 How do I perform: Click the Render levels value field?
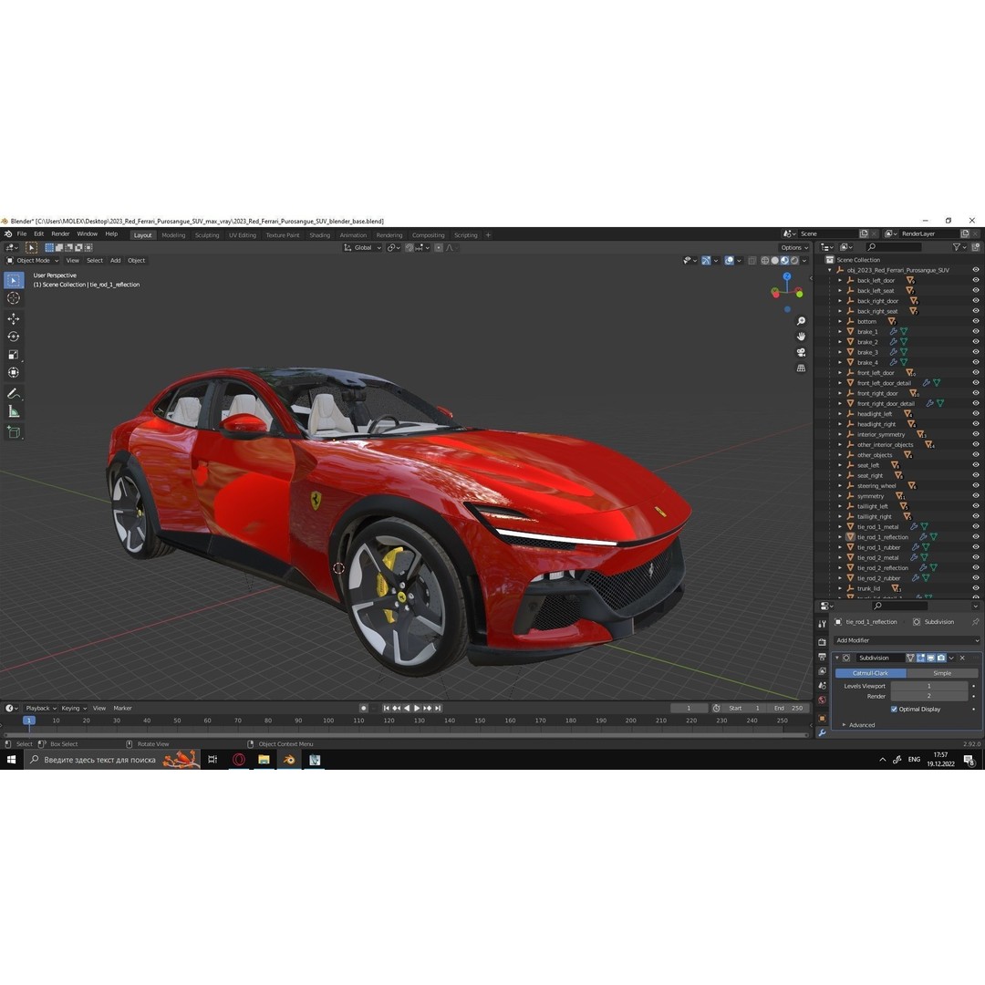click(x=929, y=696)
